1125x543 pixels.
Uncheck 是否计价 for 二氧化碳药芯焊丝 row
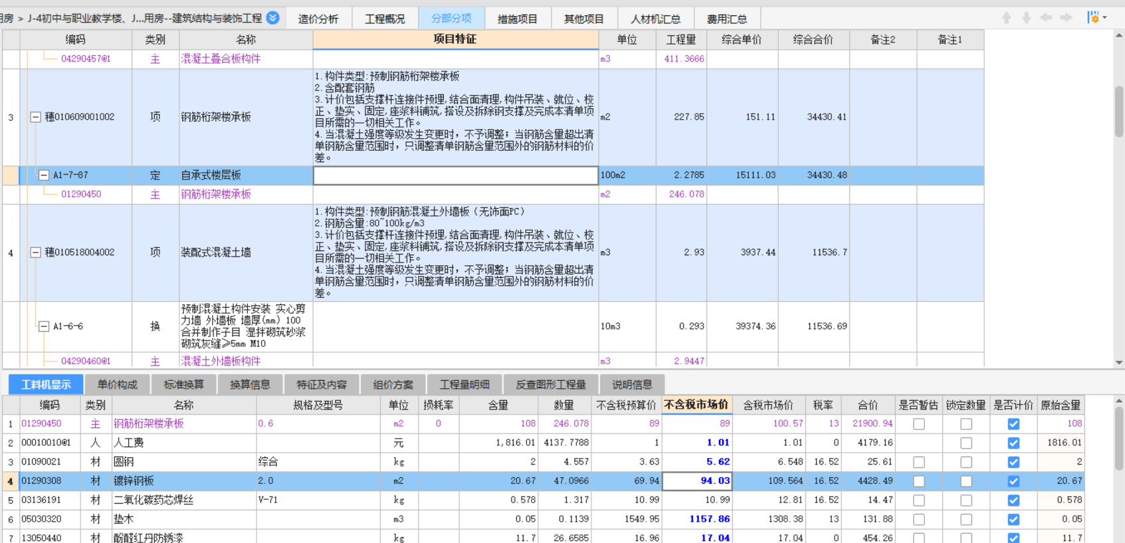tap(1013, 500)
